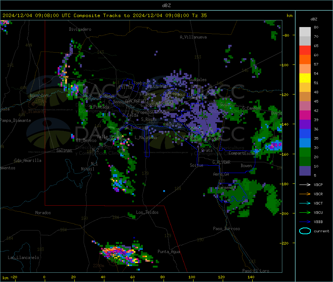This screenshot has height=282, width=333.
Task: Click the -80 tick on vertical axis
Action: coord(286,35)
